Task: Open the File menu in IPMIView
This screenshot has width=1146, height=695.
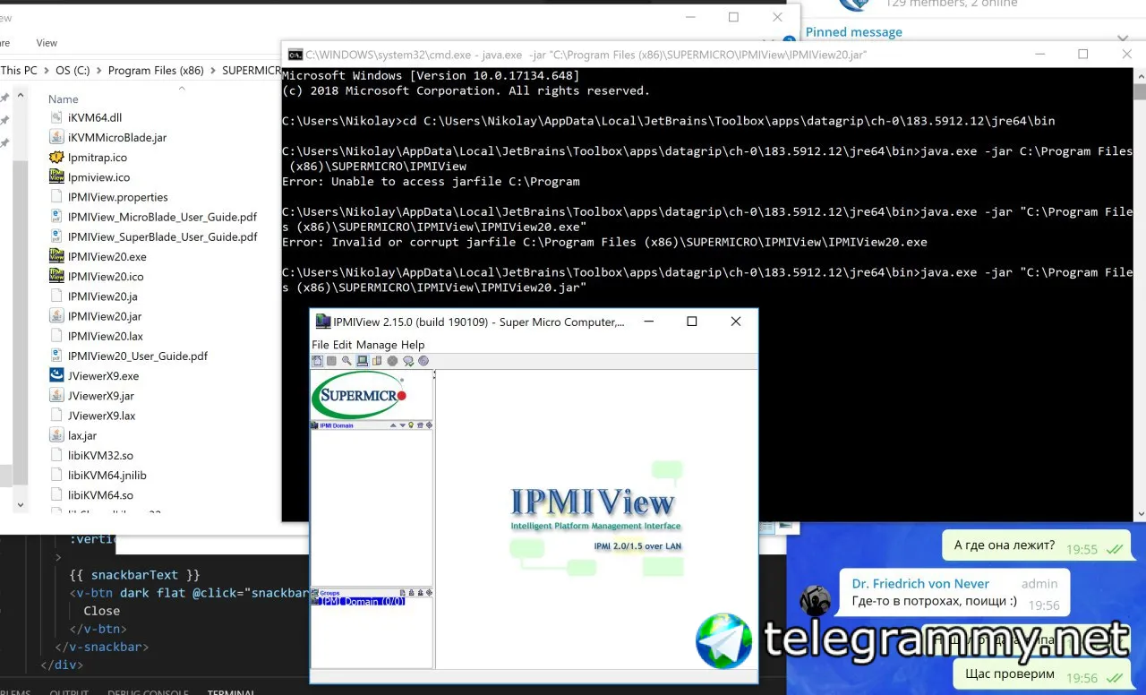Action: [x=321, y=345]
